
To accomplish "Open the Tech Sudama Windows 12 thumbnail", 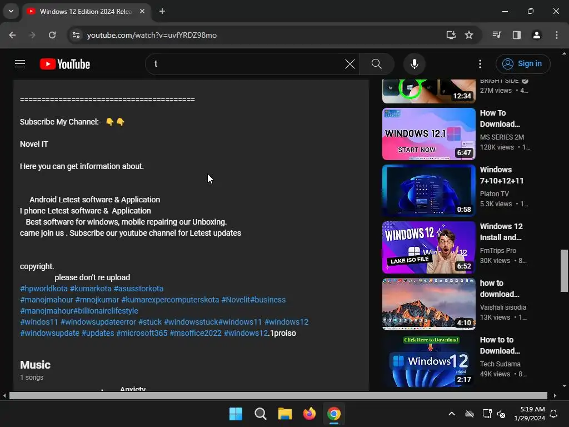I will (x=428, y=360).
